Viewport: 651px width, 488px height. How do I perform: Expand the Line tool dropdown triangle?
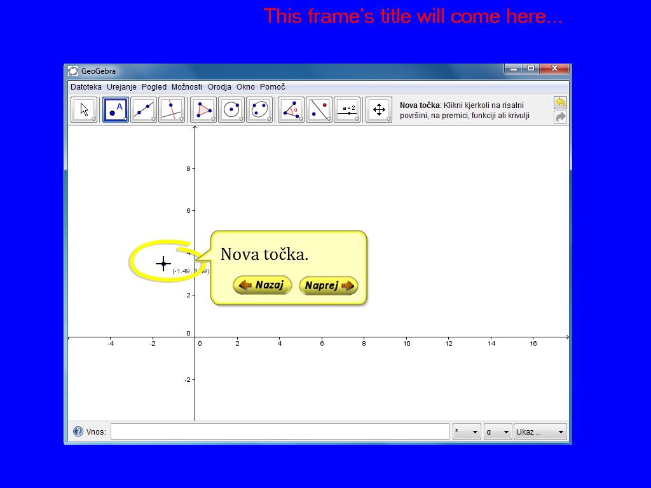[x=154, y=119]
